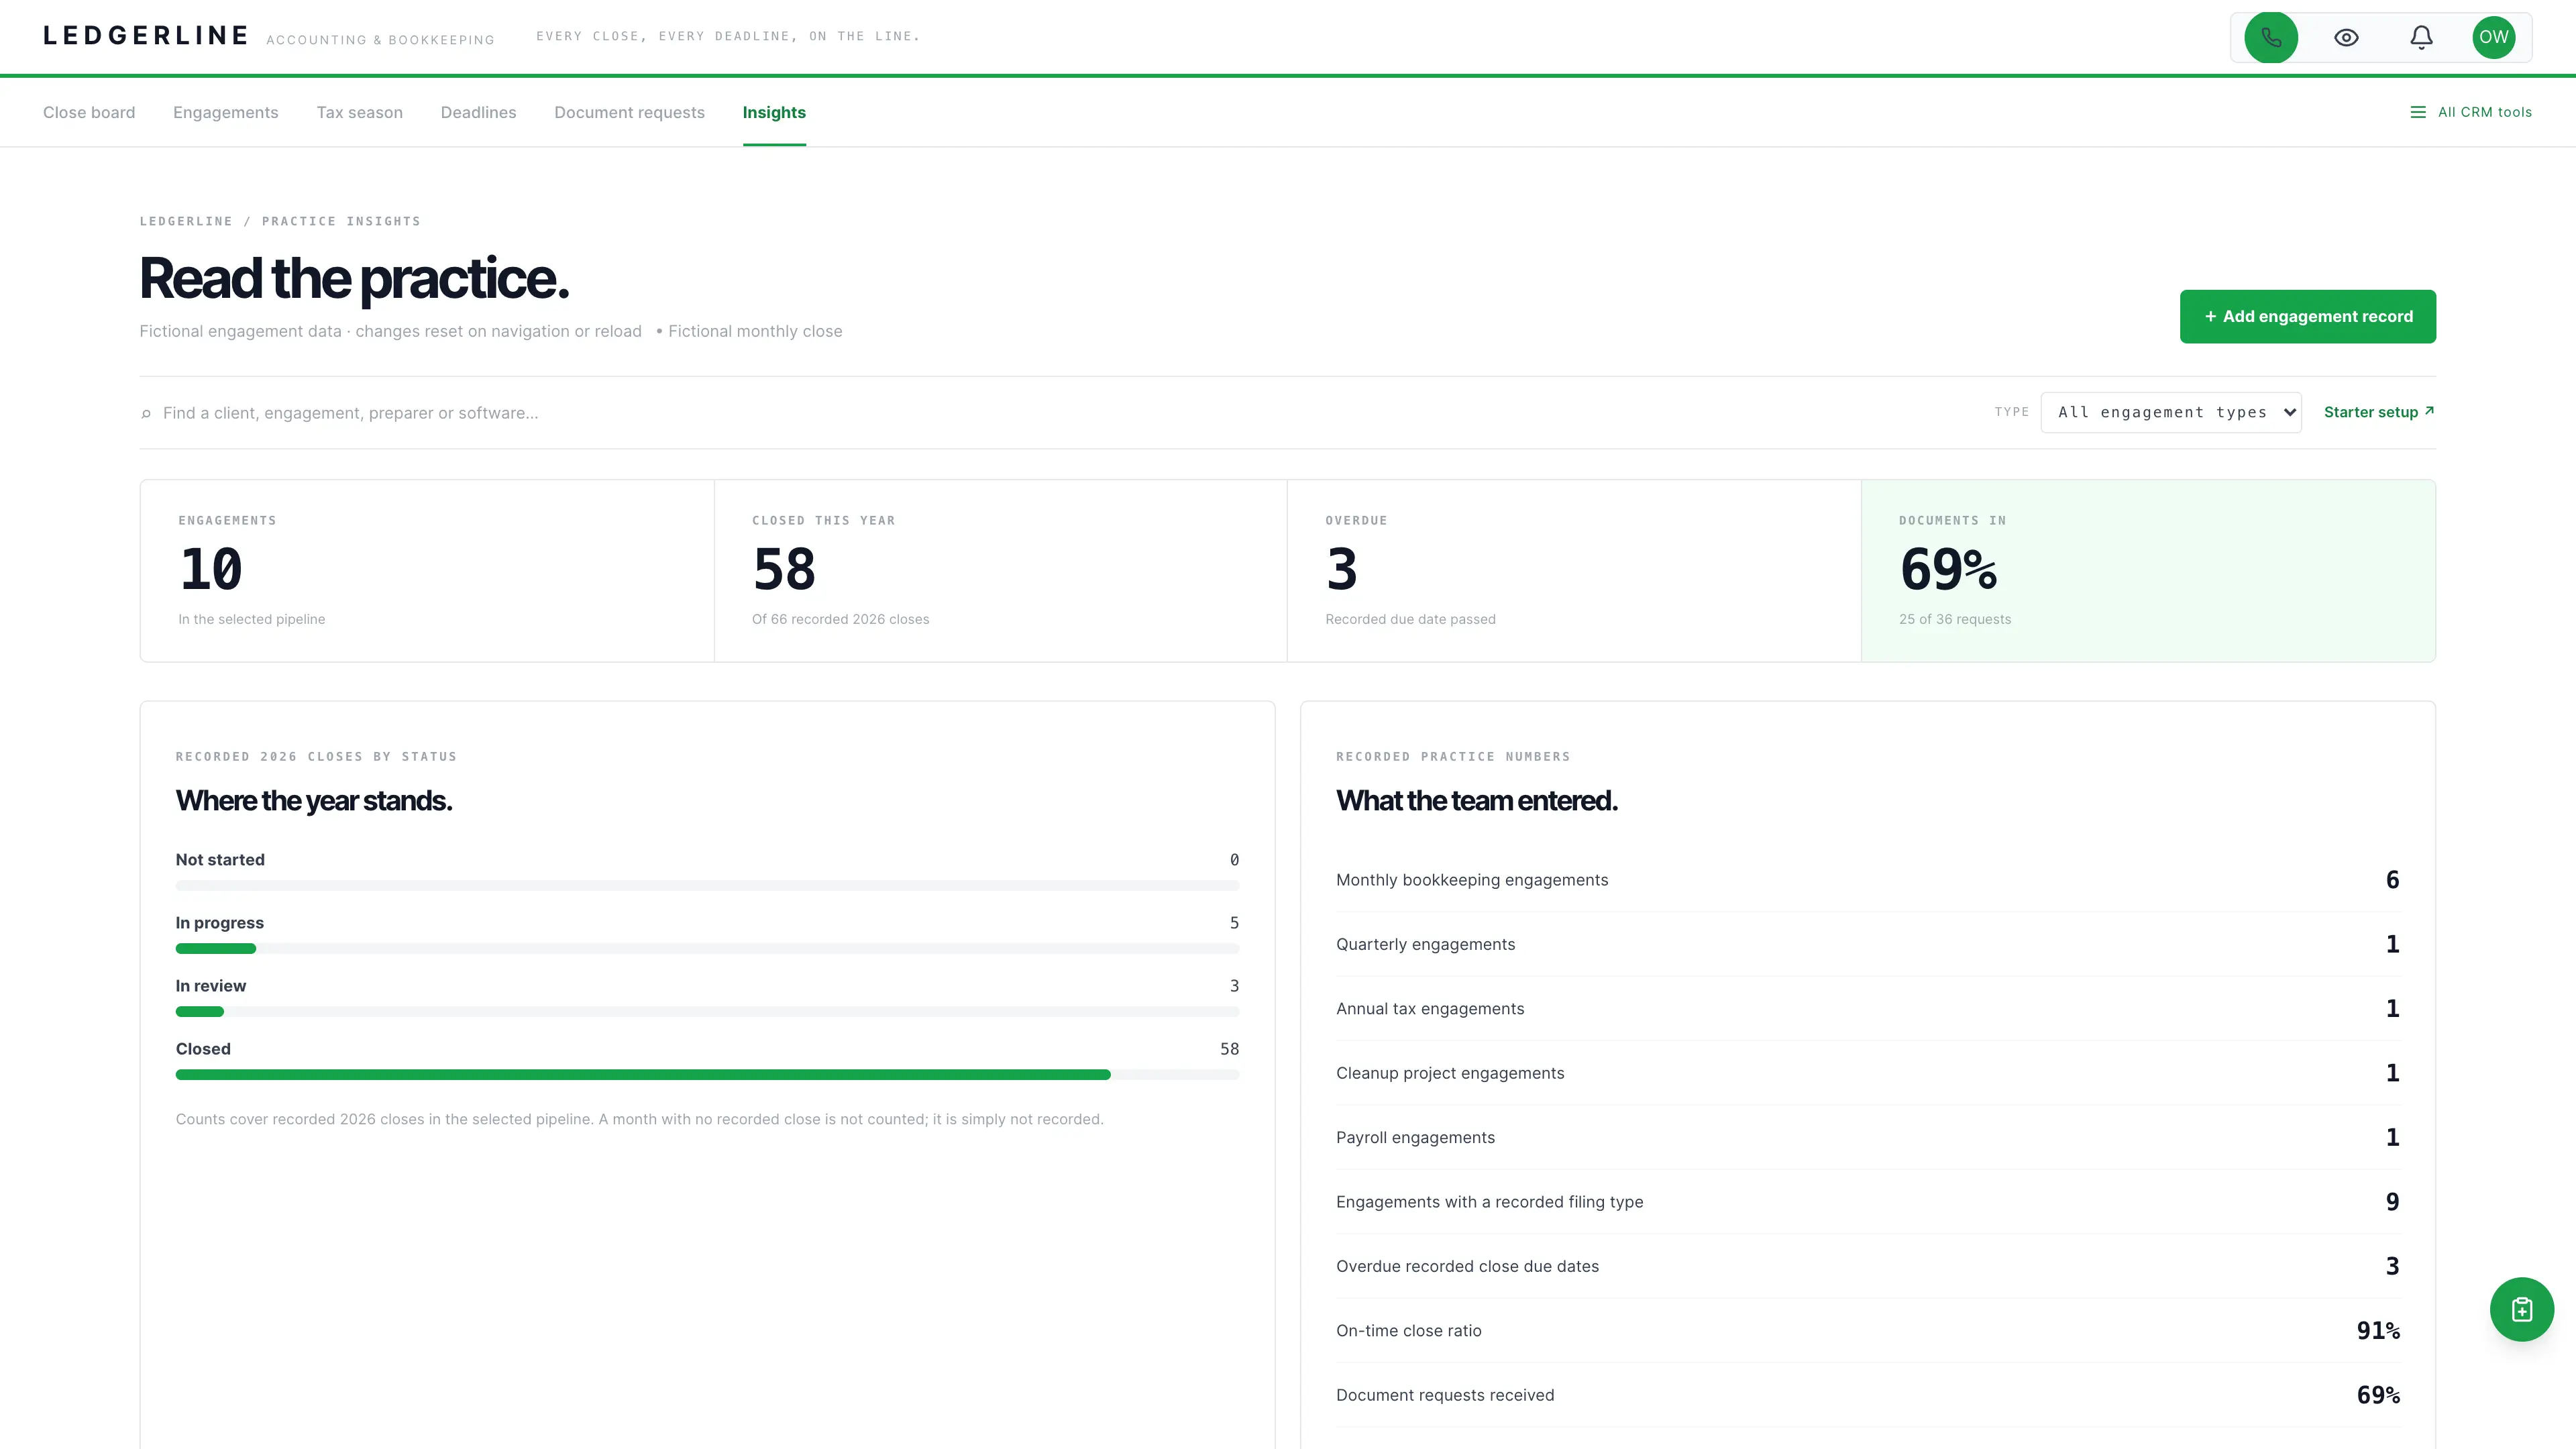This screenshot has width=2576, height=1449.
Task: Click 'Document requests received' row
Action: click(1868, 1395)
